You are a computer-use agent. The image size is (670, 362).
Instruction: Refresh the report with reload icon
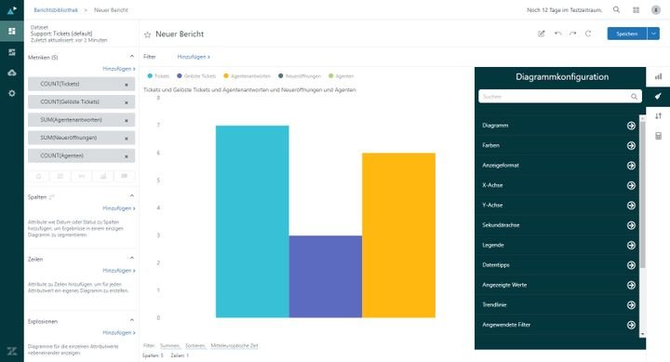click(x=588, y=34)
